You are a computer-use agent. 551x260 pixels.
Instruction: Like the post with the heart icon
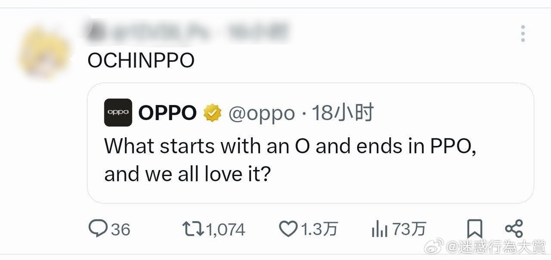pyautogui.click(x=288, y=229)
